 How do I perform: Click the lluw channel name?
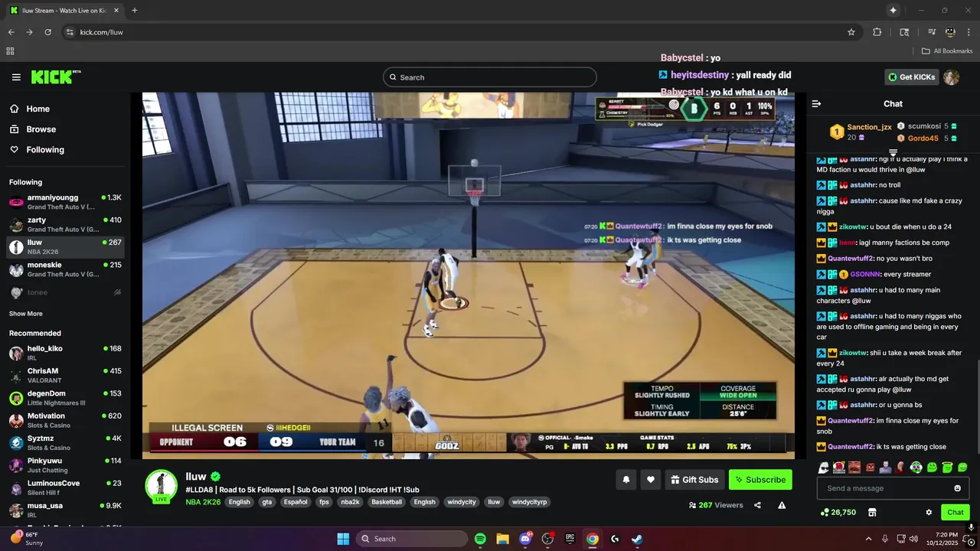click(196, 476)
